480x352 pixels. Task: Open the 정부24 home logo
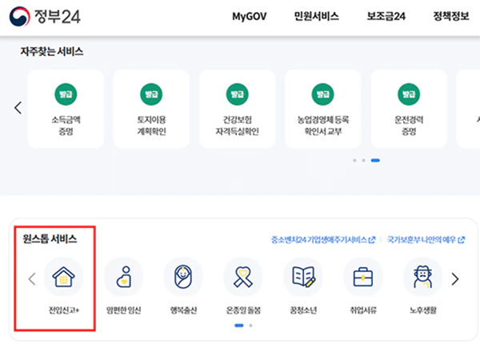click(x=45, y=16)
